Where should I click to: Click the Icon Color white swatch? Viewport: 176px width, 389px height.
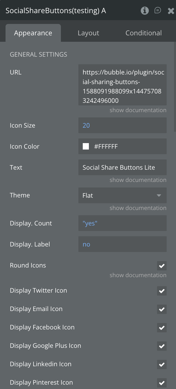(x=86, y=146)
